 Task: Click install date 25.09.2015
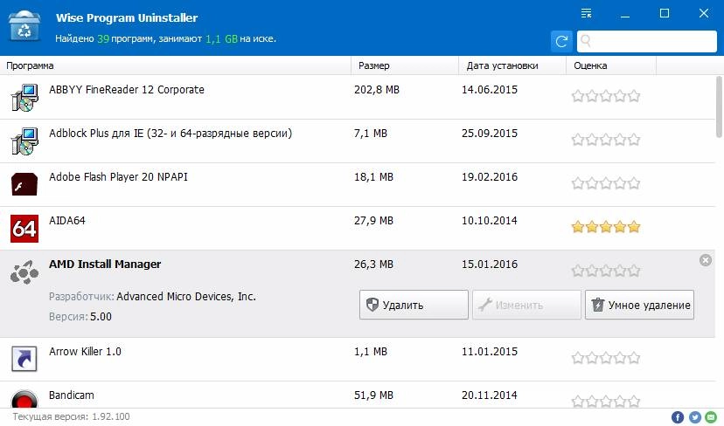coord(490,134)
